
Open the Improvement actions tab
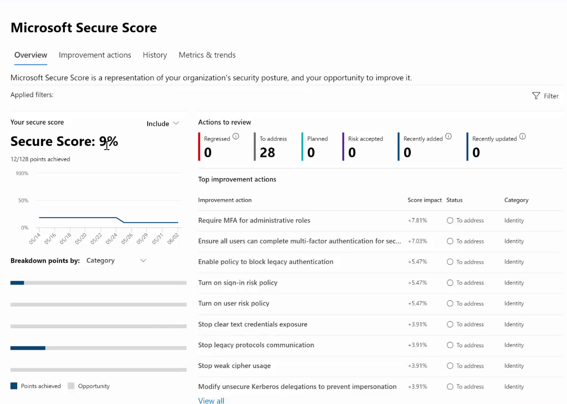click(95, 55)
